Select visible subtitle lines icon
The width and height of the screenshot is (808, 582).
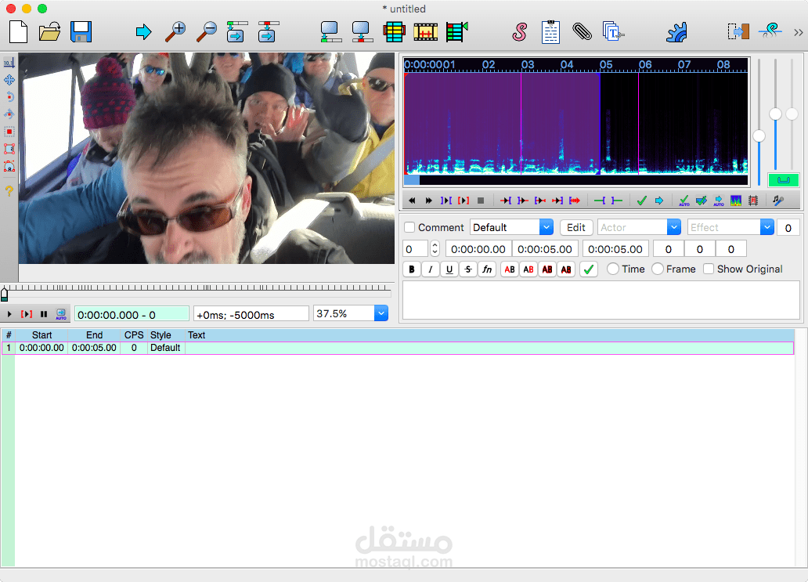click(x=394, y=32)
